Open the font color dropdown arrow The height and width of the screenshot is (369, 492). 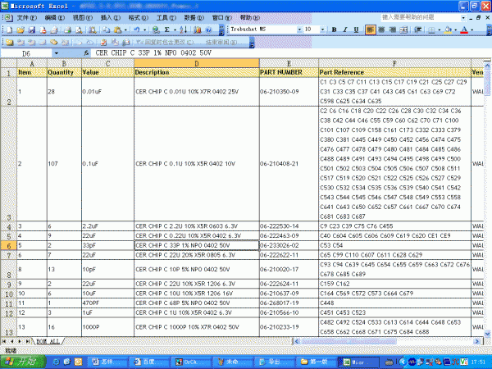pos(472,30)
